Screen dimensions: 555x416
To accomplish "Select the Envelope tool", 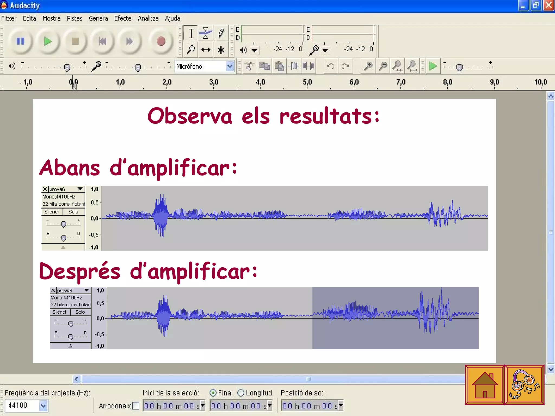I will (206, 34).
